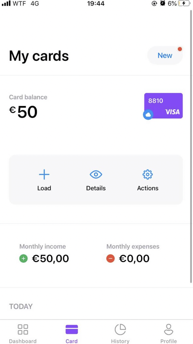The height and width of the screenshot is (344, 193).
Task: Tap the red notification dot on New
Action: [x=180, y=49]
